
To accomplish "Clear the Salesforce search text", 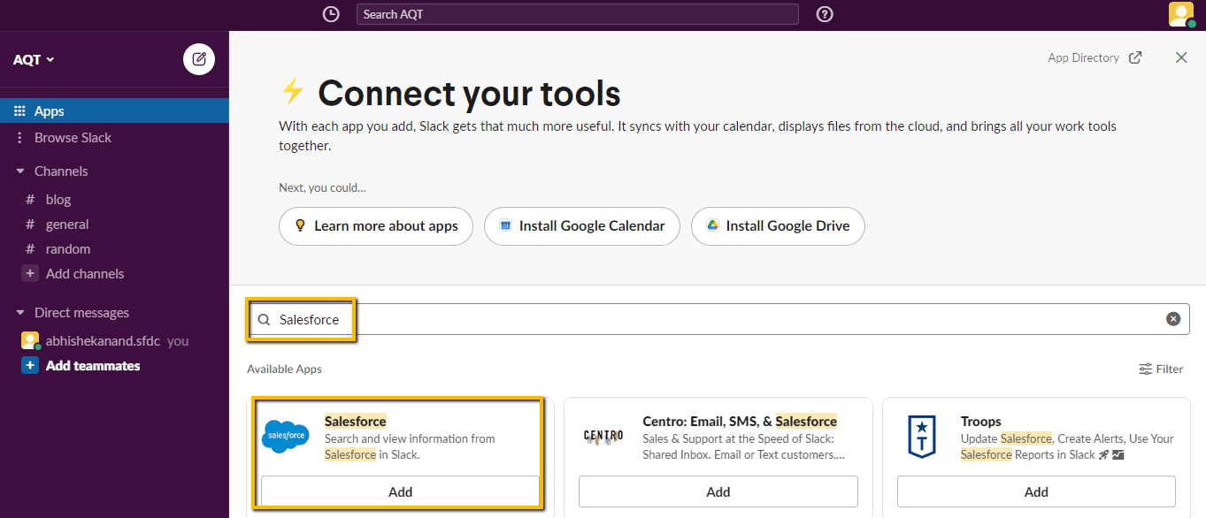I will [1173, 319].
